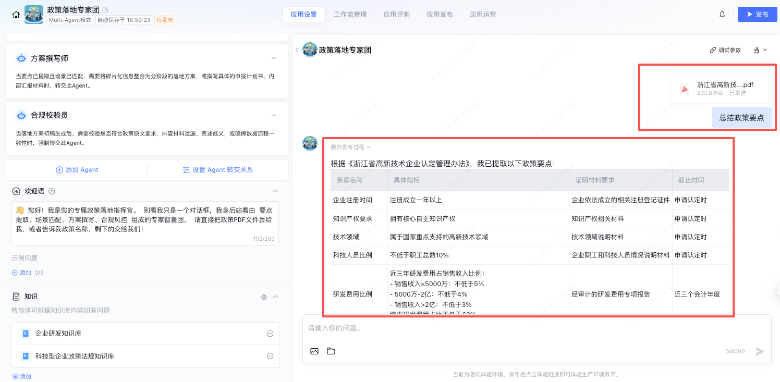Viewport: 780px width, 382px height.
Task: Expand the 合规校验员 agent card
Action: [x=274, y=115]
